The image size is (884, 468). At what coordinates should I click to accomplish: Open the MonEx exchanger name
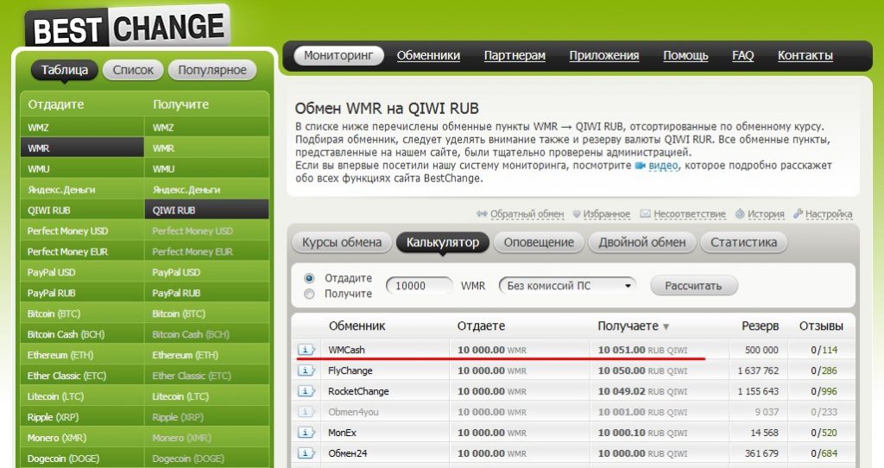pos(342,433)
